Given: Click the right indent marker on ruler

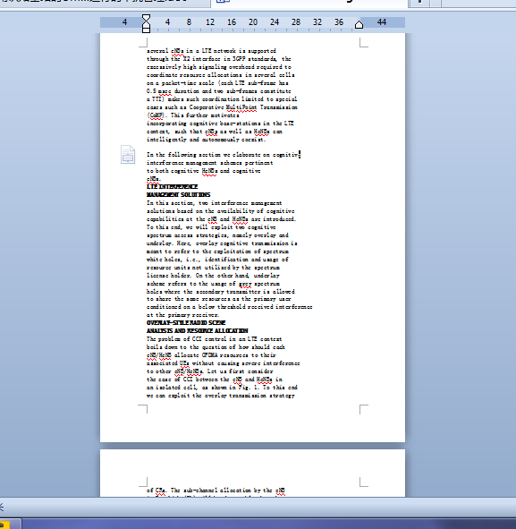Looking at the screenshot, I should coord(359,25).
